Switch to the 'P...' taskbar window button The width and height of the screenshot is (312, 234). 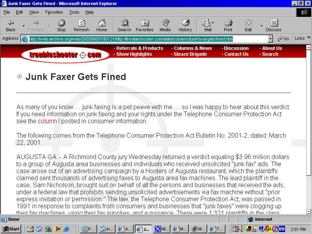(x=89, y=229)
